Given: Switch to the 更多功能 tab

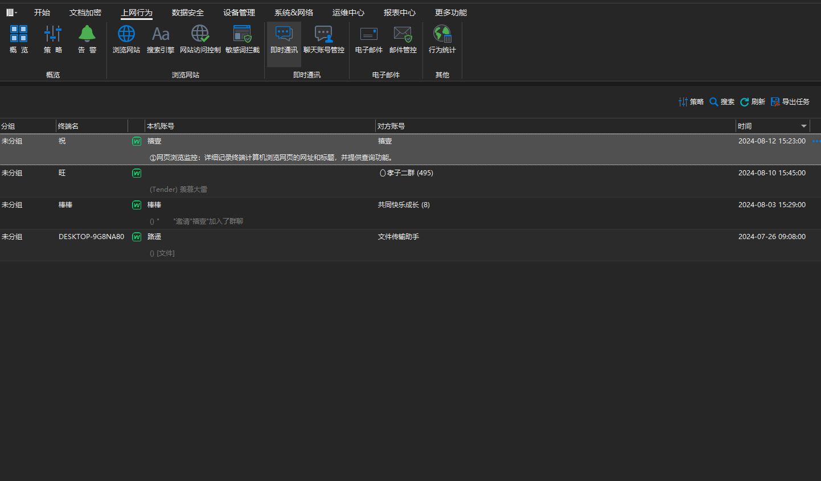Looking at the screenshot, I should 451,13.
